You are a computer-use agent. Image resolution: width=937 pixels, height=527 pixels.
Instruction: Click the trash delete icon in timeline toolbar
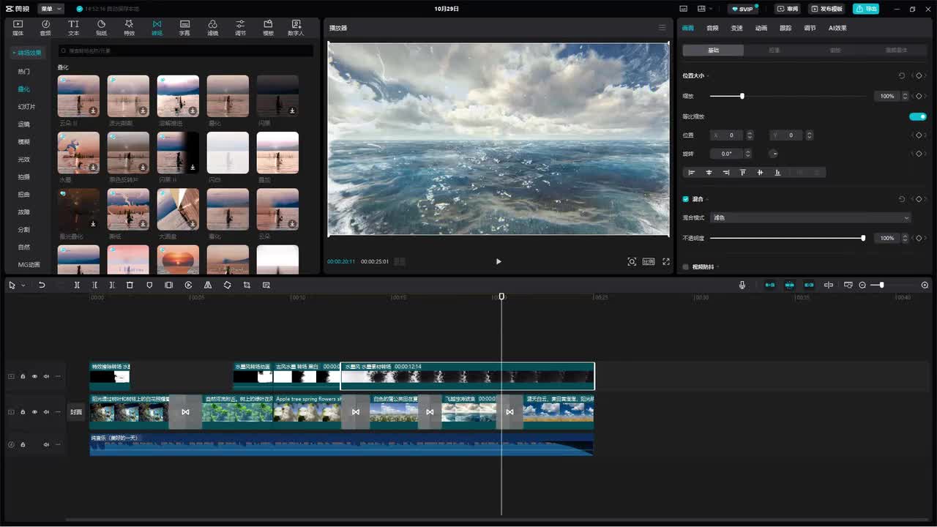(x=130, y=285)
